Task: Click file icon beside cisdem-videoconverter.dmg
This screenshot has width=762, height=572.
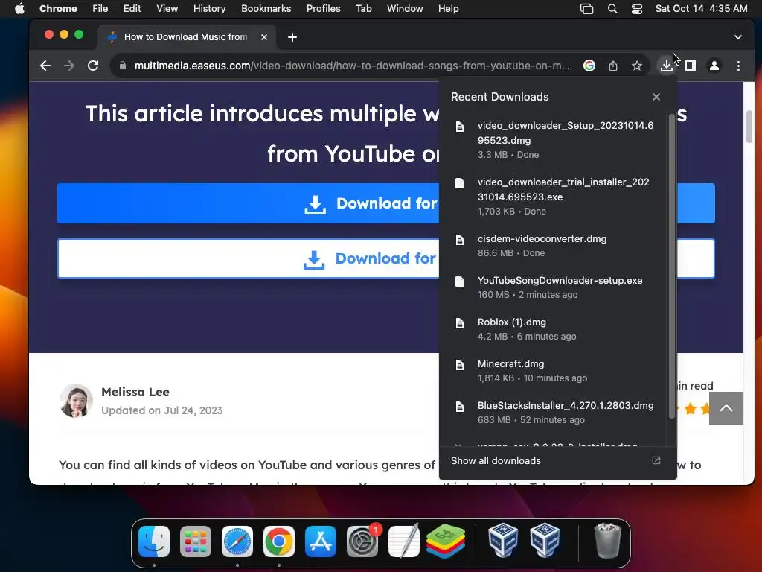Action: point(459,240)
